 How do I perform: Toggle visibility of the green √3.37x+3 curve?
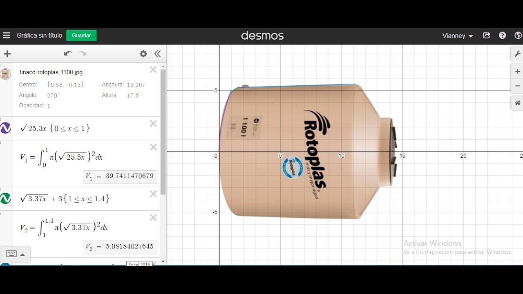tap(5, 198)
